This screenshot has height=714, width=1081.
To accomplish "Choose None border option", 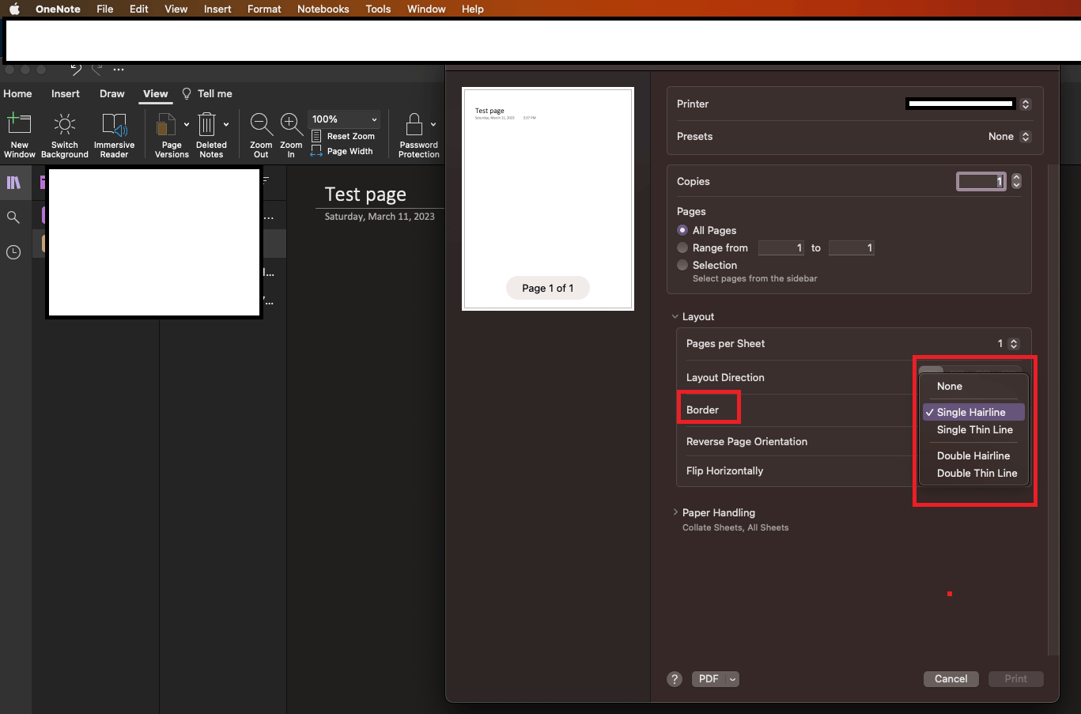I will point(973,387).
